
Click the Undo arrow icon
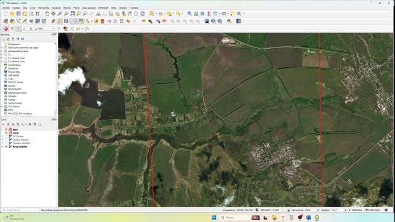click(x=128, y=22)
